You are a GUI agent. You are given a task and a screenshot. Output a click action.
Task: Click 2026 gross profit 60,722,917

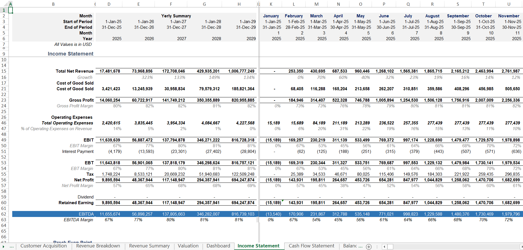[x=142, y=100]
